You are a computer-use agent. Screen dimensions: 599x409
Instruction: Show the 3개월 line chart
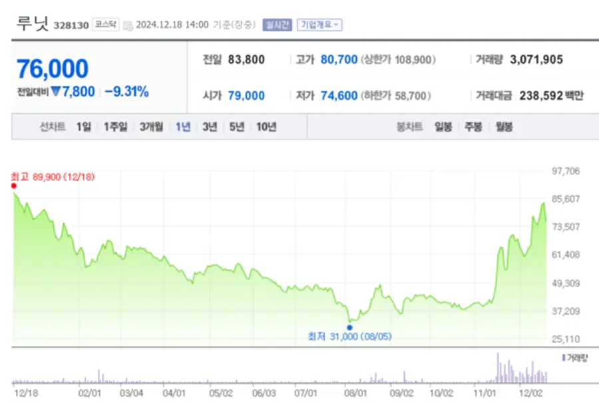point(151,126)
